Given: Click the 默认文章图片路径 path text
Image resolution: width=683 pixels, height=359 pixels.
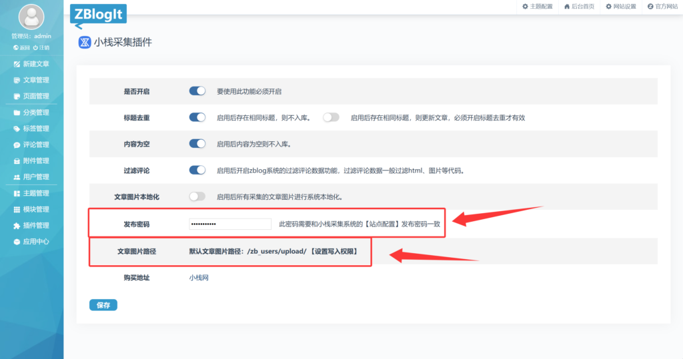Looking at the screenshot, I should [273, 252].
